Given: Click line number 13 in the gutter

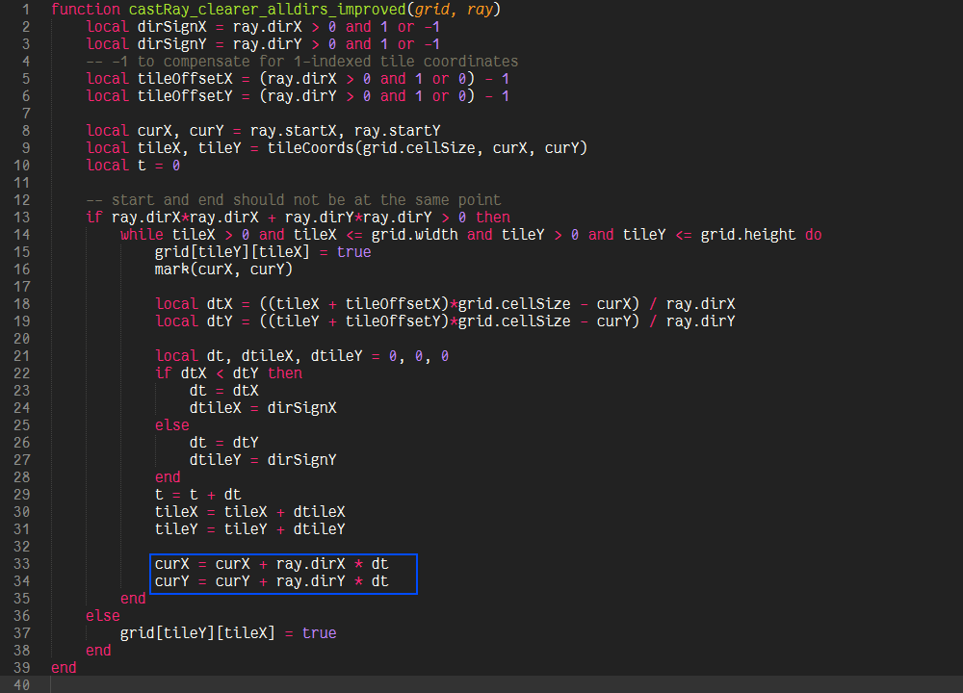Looking at the screenshot, I should click(22, 218).
